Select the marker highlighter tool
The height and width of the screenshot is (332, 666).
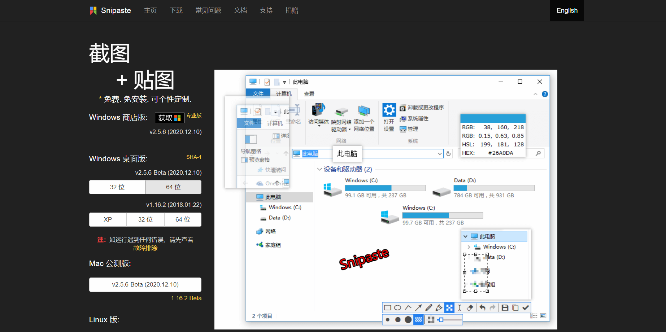click(439, 307)
